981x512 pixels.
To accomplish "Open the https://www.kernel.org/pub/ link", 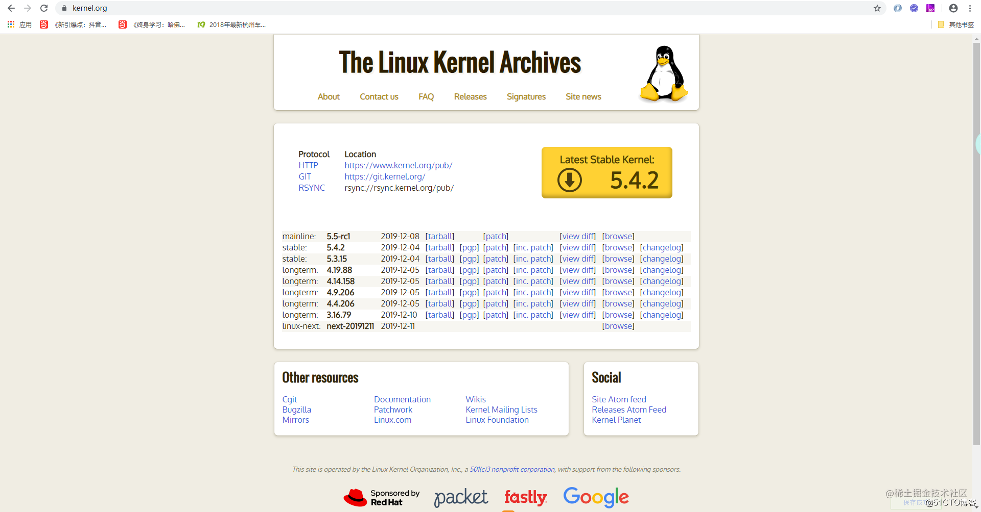I will (x=399, y=165).
